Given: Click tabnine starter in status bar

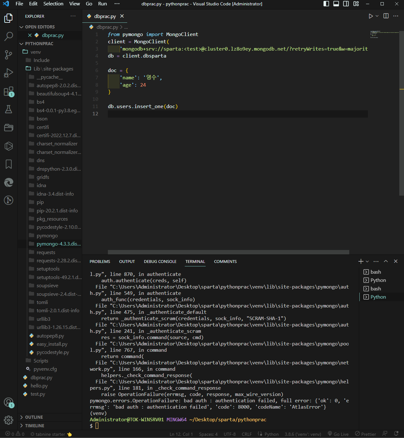Looking at the screenshot, I should click(x=51, y=434).
